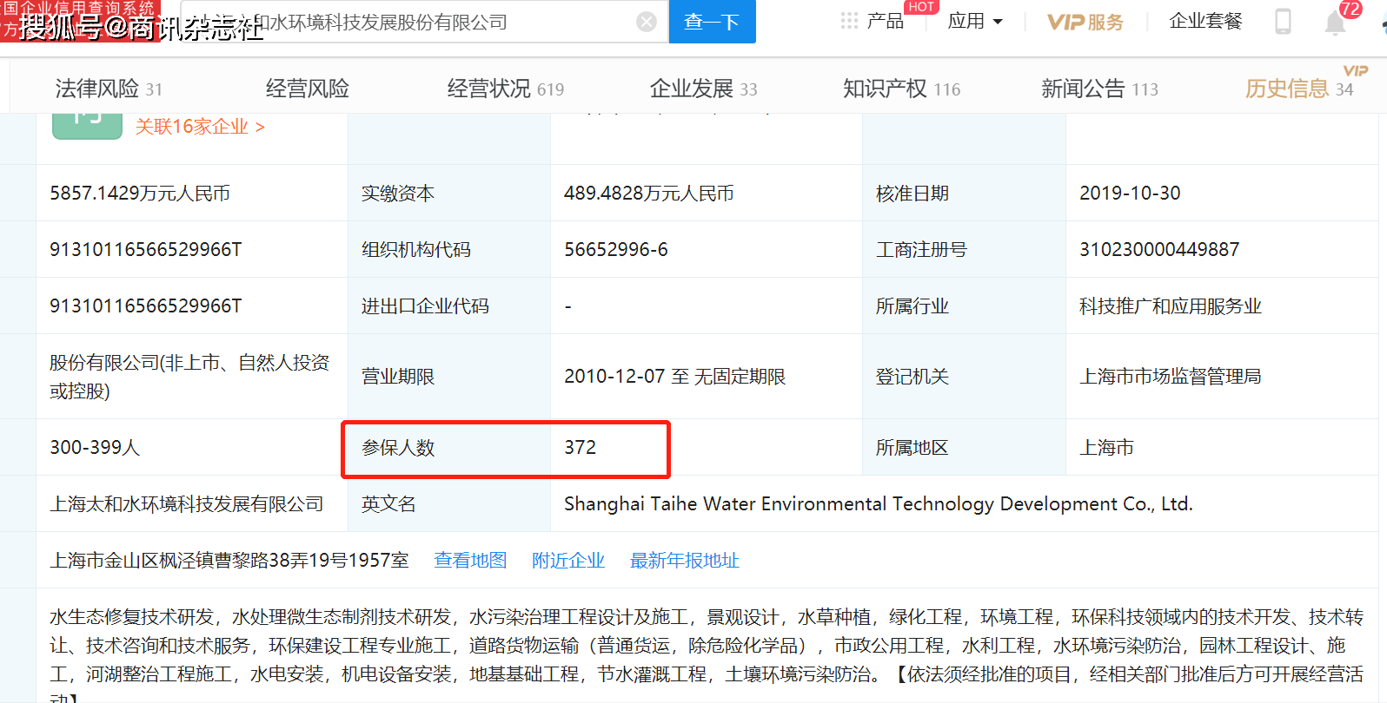1387x703 pixels.
Task: Open the 经营状况 tab
Action: click(505, 89)
